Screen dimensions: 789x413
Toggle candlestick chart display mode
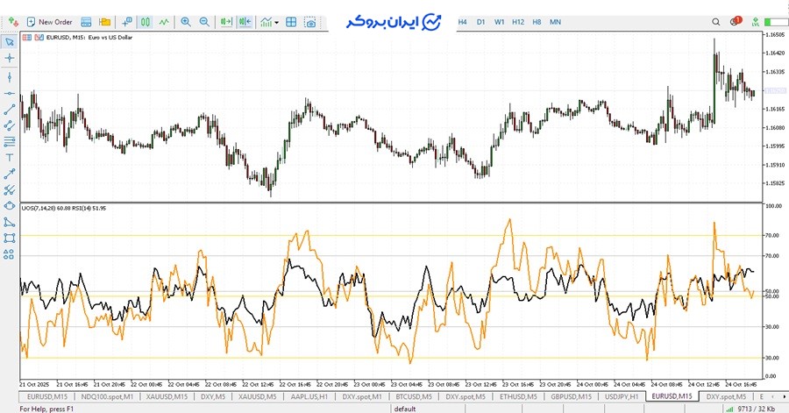(x=146, y=21)
